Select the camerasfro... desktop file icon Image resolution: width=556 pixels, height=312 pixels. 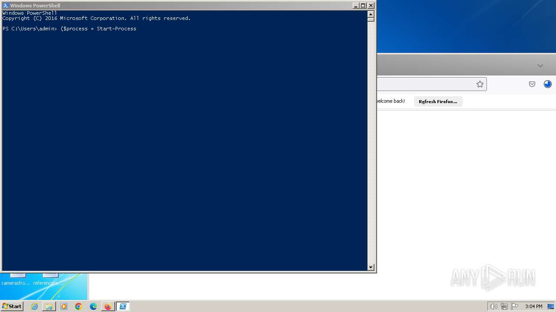pyautogui.click(x=16, y=279)
